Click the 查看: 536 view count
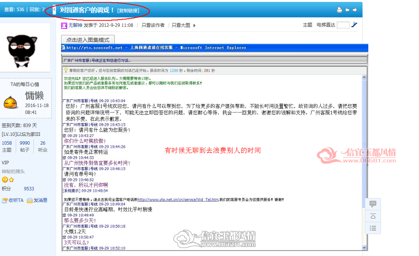419x256 pixels. (x=14, y=10)
